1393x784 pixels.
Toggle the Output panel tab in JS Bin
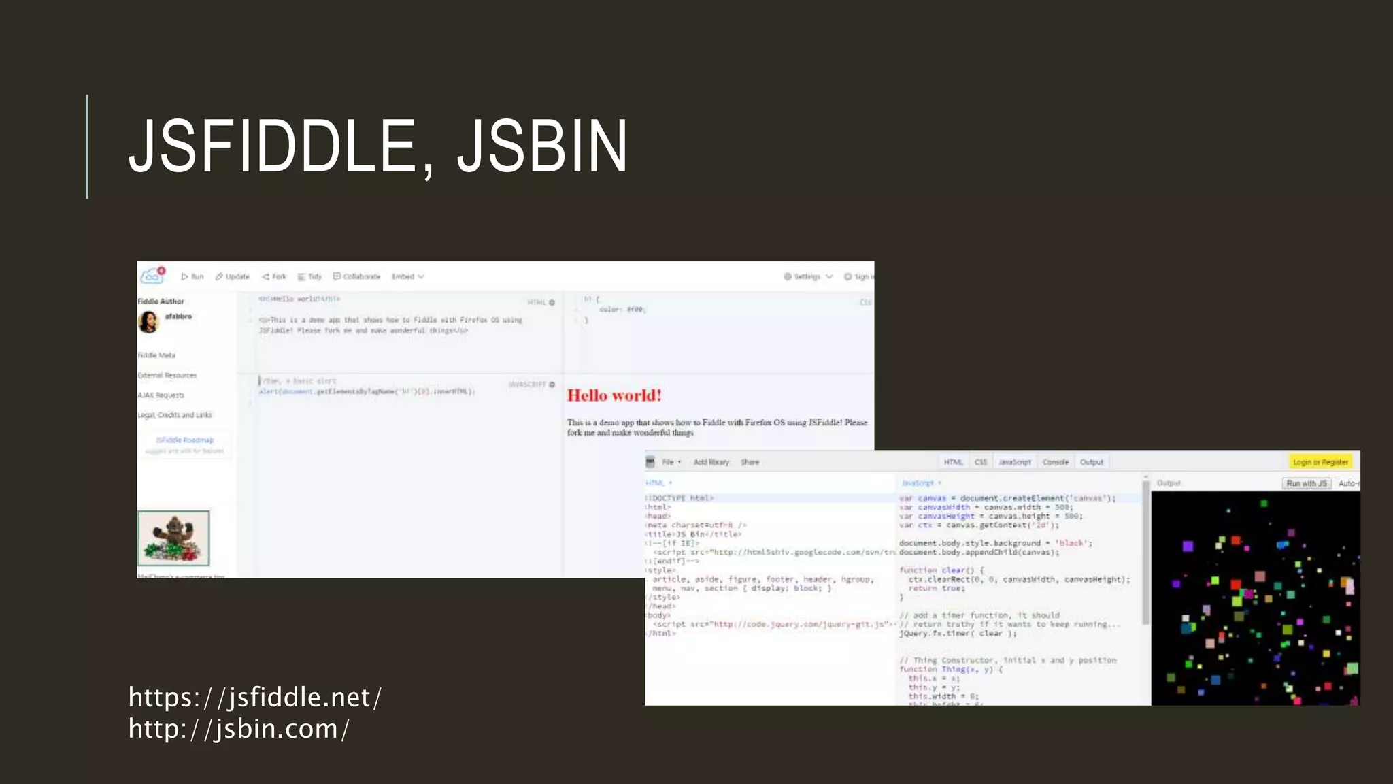click(x=1092, y=462)
